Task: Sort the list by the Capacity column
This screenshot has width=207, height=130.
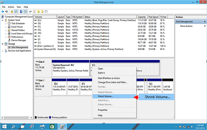Action: (142, 17)
